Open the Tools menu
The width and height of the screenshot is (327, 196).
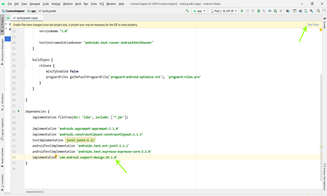[94, 4]
